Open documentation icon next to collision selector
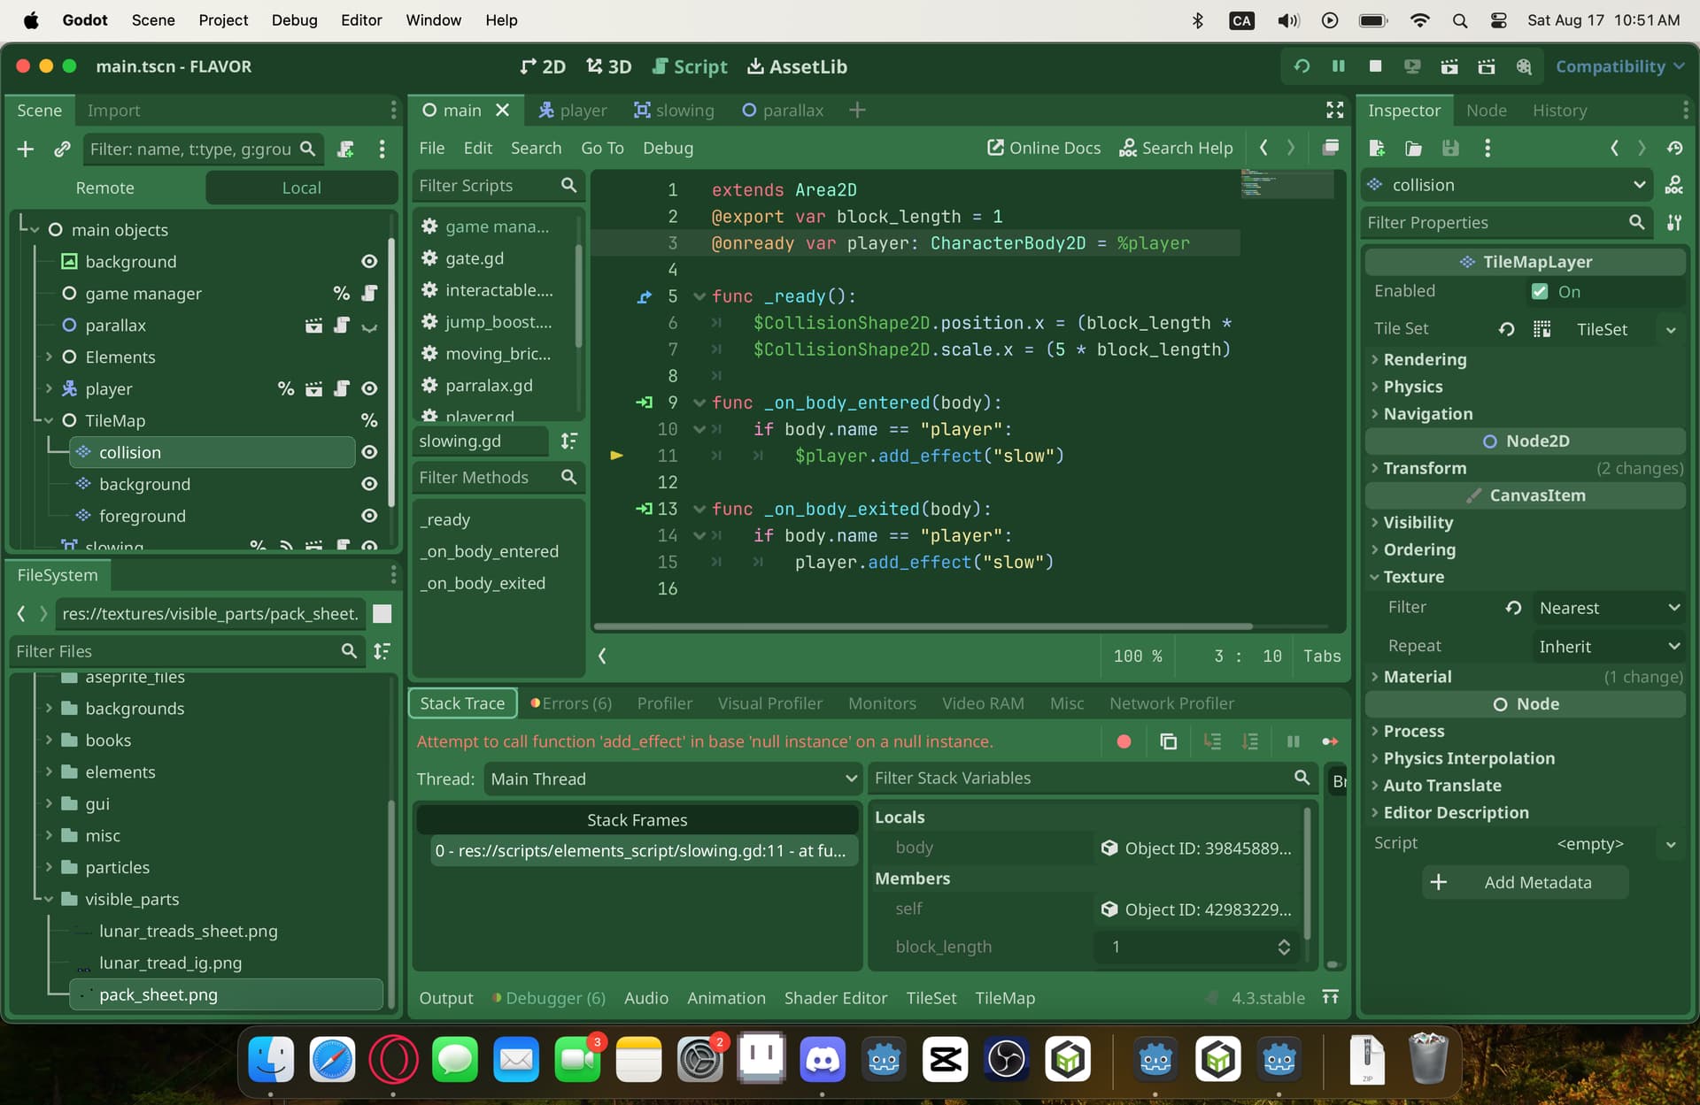The height and width of the screenshot is (1105, 1700). click(1674, 185)
